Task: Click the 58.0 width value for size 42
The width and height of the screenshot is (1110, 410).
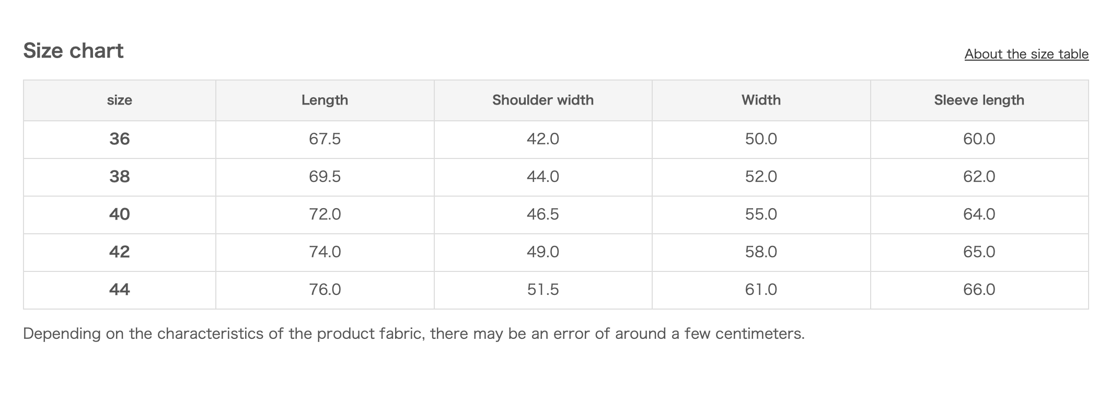Action: click(x=760, y=252)
